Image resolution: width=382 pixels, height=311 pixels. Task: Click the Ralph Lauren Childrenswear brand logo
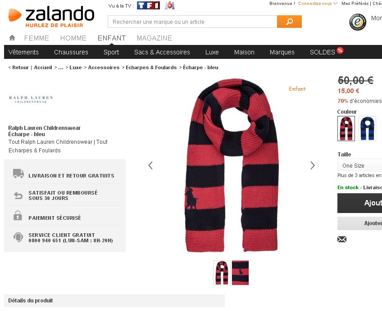(31, 99)
